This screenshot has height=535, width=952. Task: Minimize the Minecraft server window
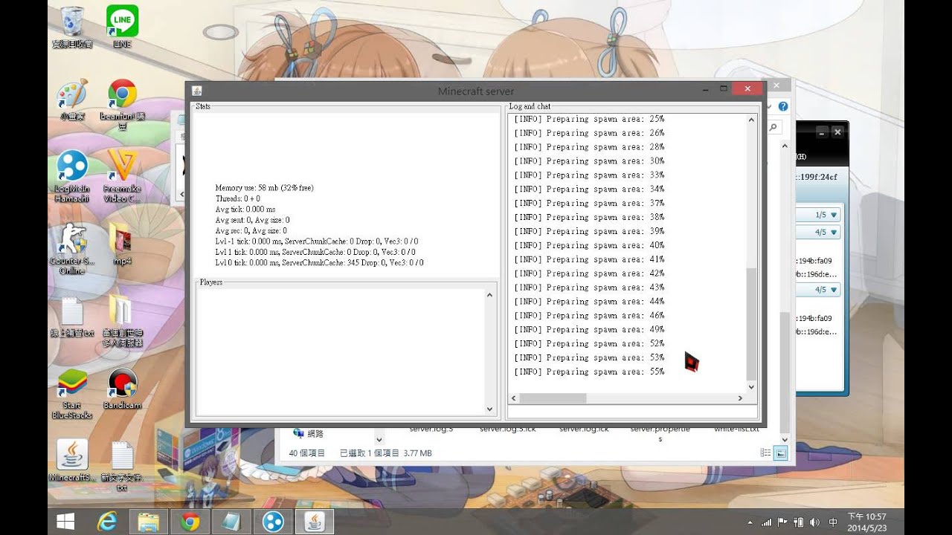coord(705,88)
